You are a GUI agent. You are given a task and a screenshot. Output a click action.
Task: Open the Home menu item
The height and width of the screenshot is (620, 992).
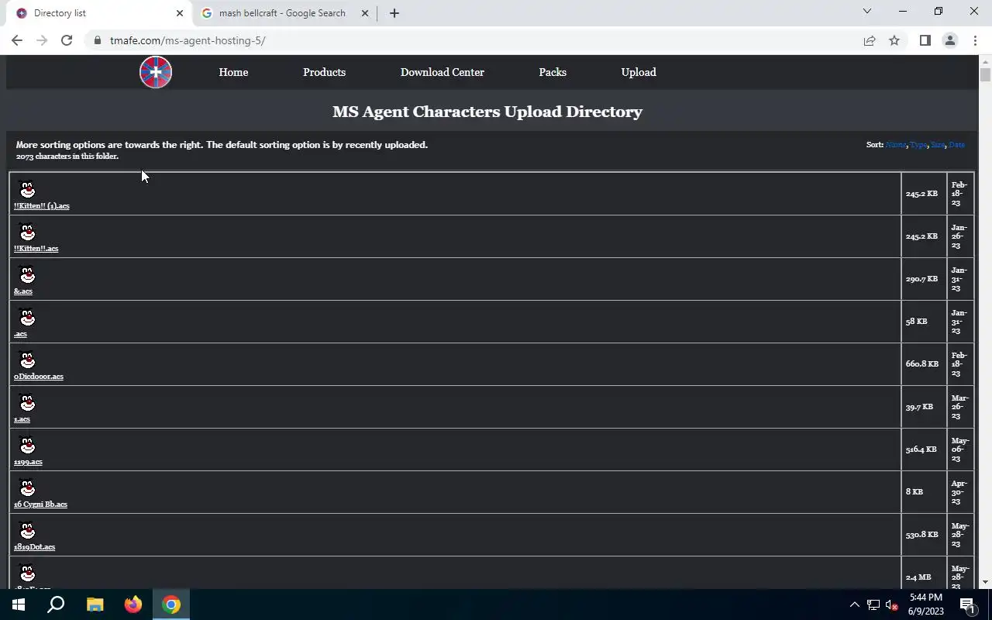[x=233, y=72]
